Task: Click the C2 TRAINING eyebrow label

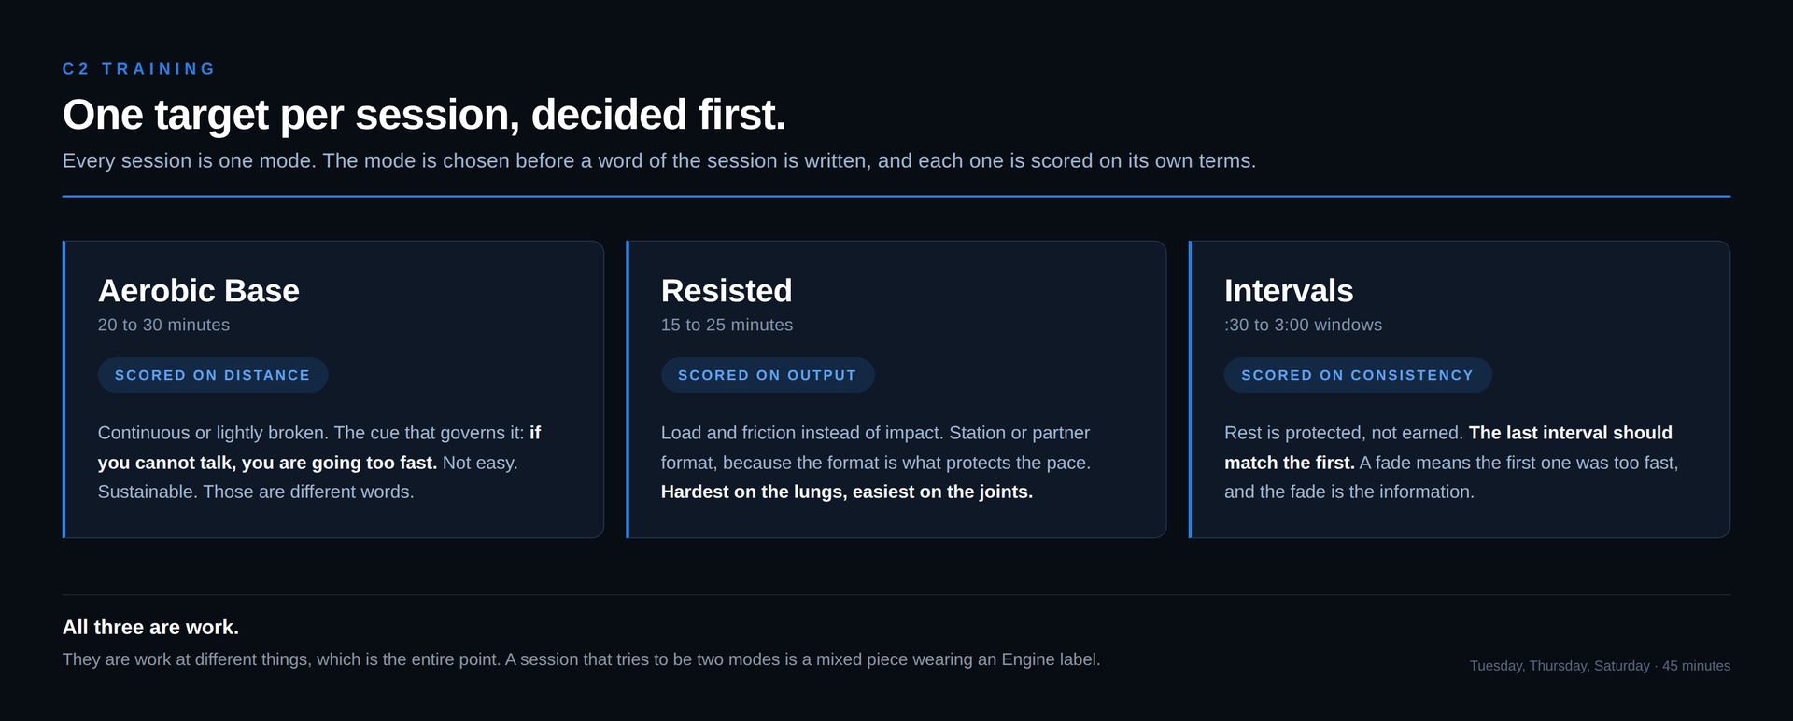Action: point(138,69)
